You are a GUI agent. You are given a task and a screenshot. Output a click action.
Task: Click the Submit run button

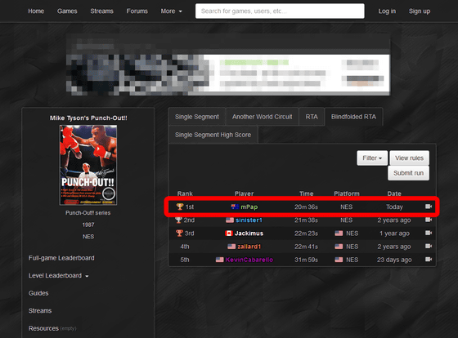pos(408,173)
